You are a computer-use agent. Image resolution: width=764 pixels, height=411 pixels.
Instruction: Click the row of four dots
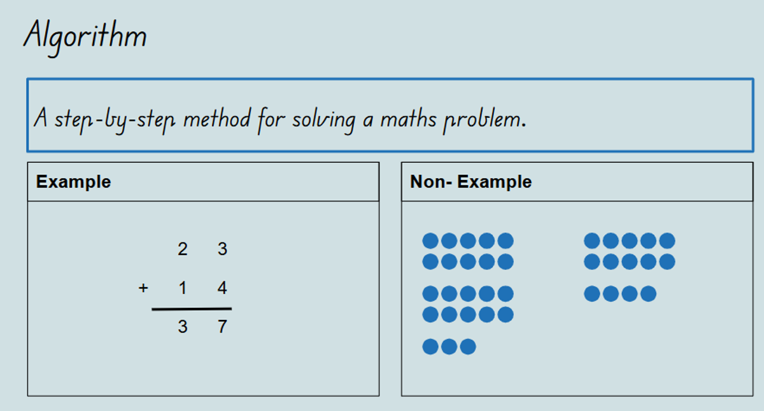coord(620,294)
